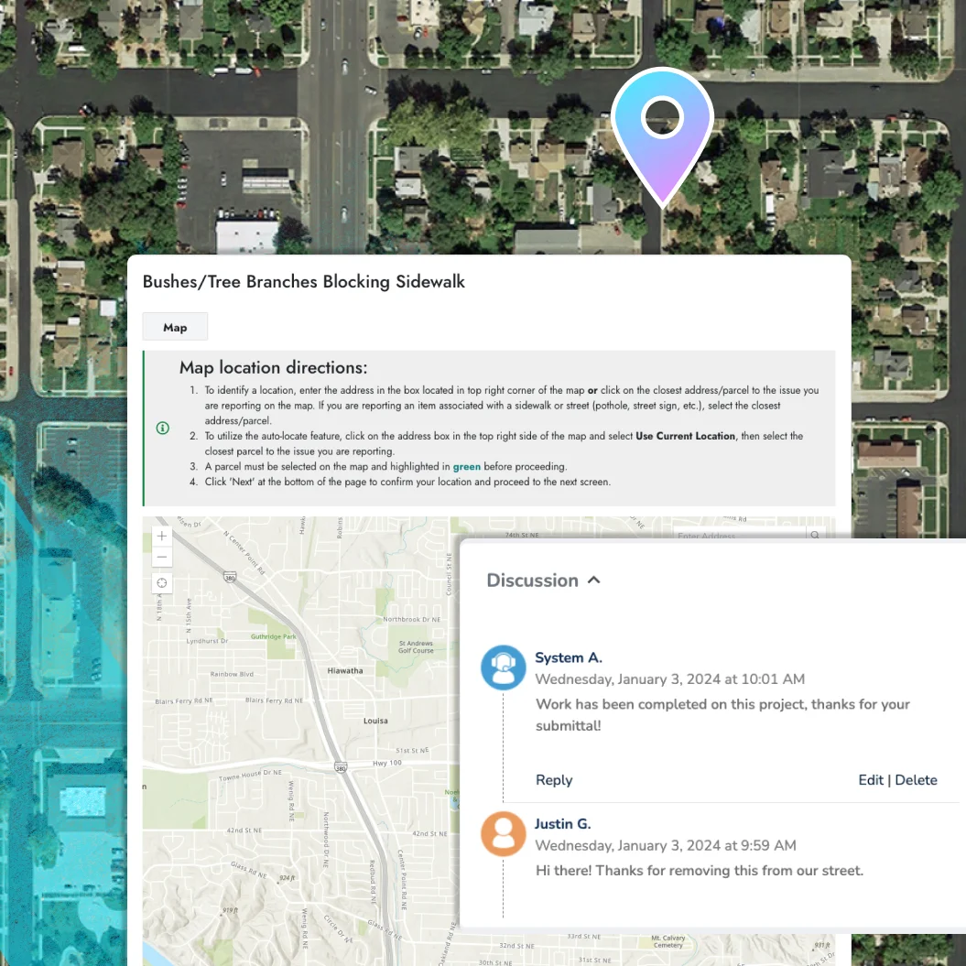The height and width of the screenshot is (966, 966).
Task: Click the Enter Address input box
Action: click(x=737, y=535)
